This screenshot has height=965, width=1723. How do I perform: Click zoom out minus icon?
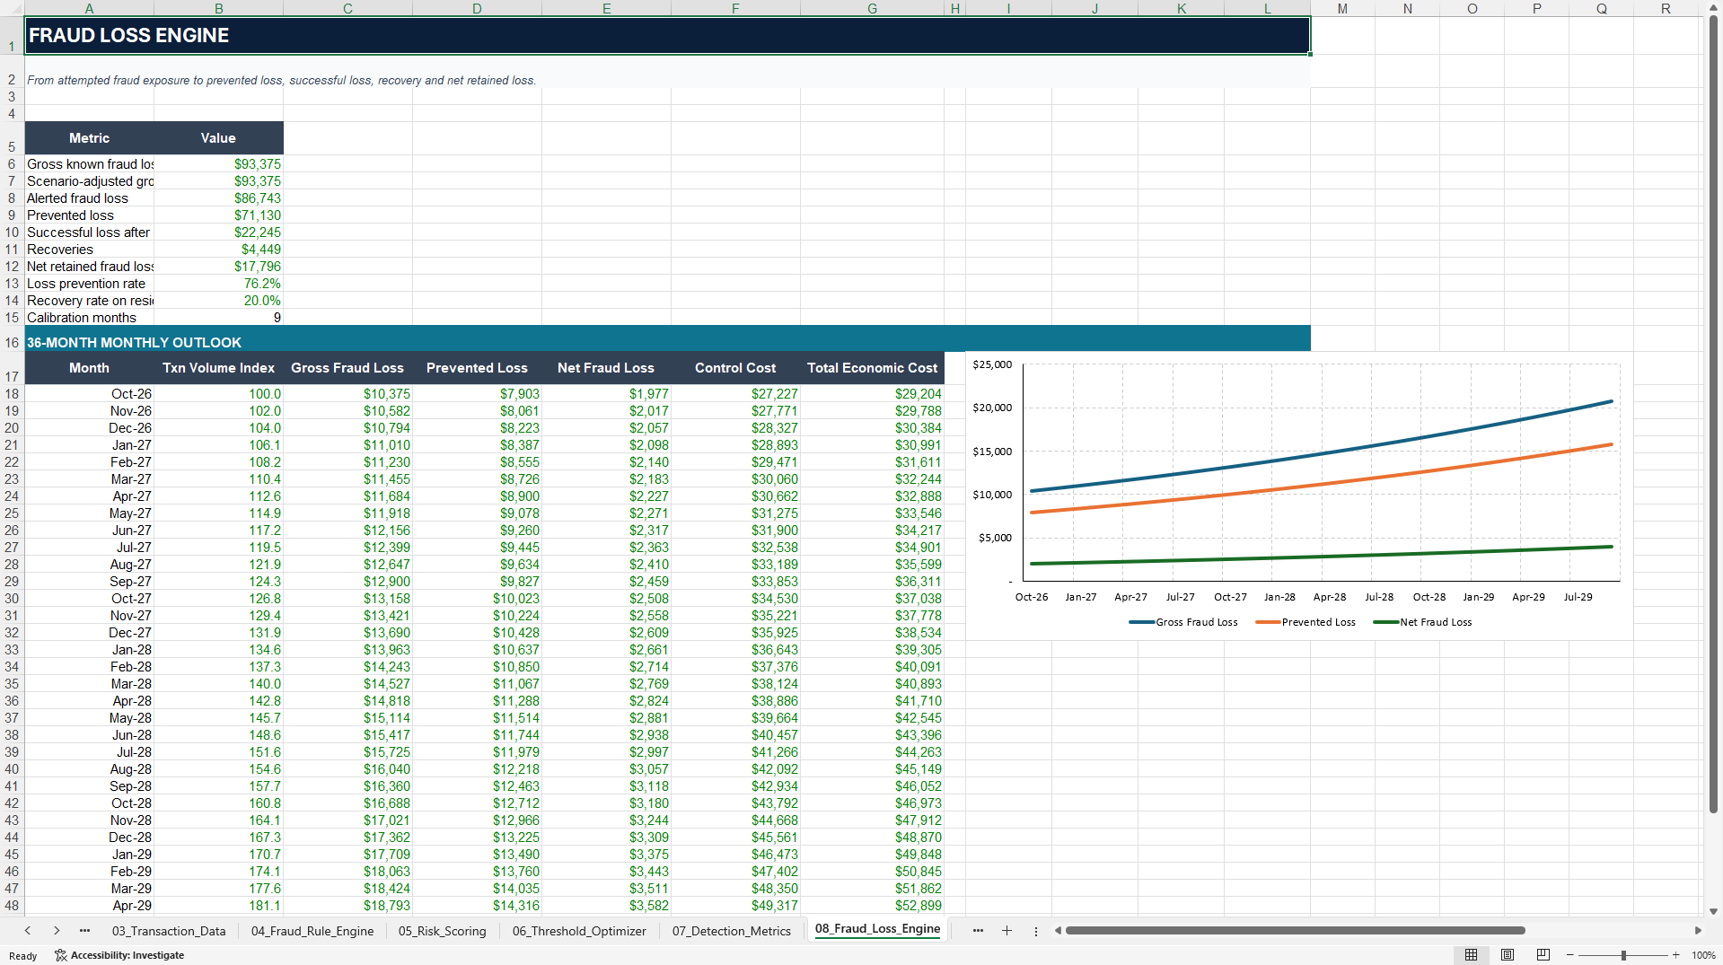pyautogui.click(x=1569, y=955)
